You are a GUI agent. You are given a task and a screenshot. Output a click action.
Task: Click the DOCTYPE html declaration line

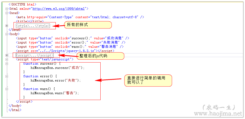pos(23,4)
